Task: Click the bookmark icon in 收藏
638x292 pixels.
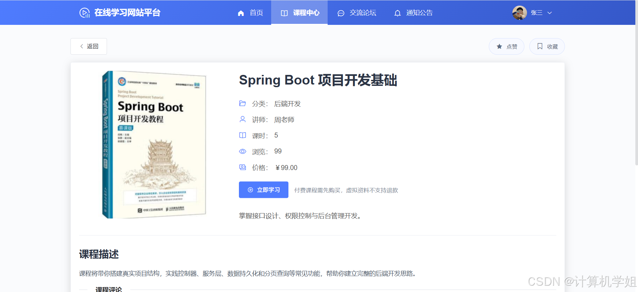Action: click(x=540, y=46)
